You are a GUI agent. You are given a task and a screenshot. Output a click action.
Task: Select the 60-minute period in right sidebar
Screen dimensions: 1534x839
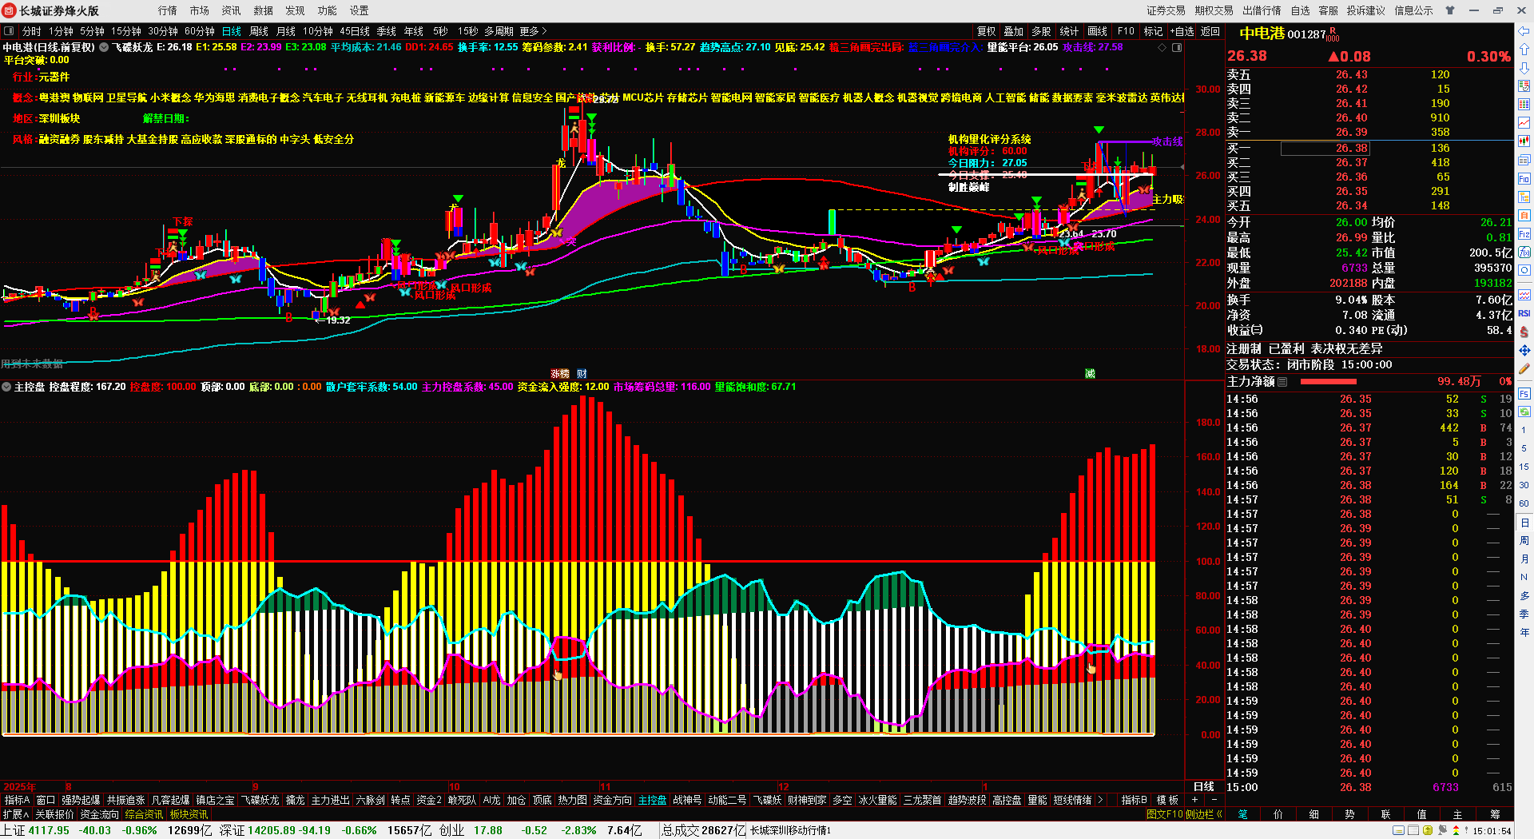[x=1524, y=503]
